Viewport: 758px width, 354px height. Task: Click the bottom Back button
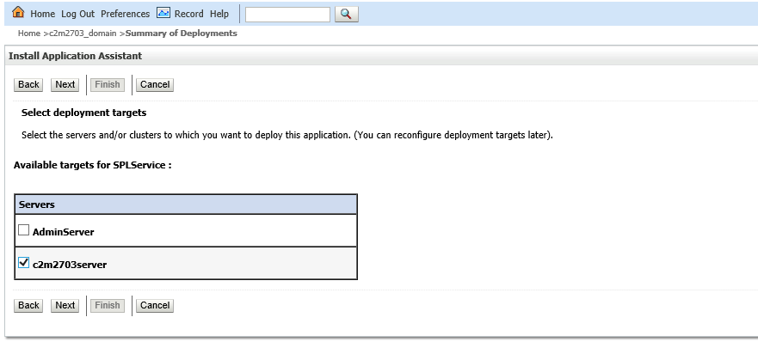pyautogui.click(x=28, y=305)
